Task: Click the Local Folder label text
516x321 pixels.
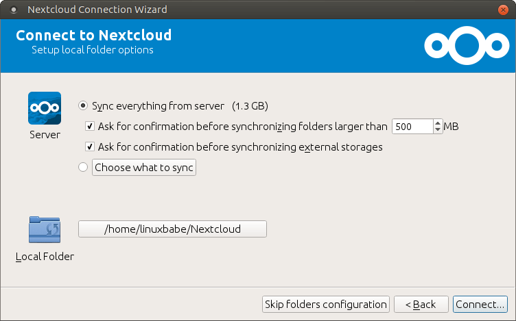Action: click(45, 257)
